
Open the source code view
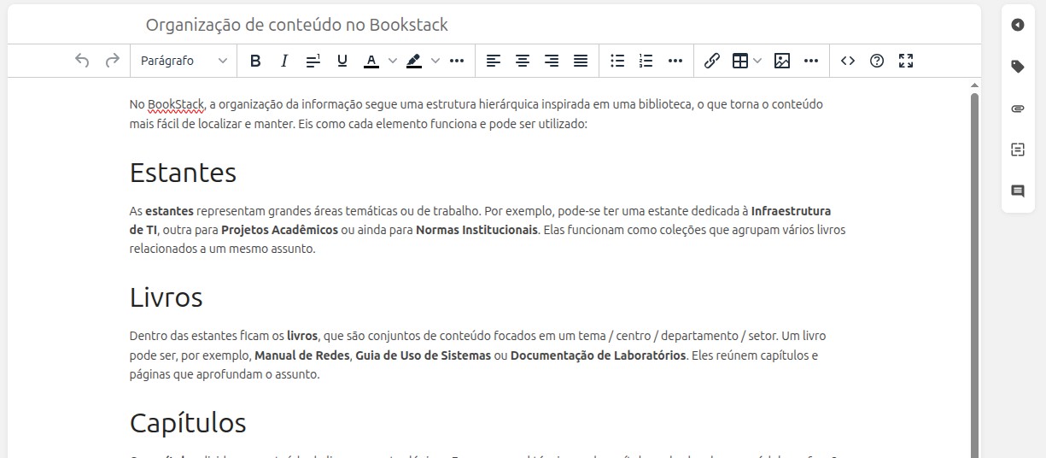(847, 61)
